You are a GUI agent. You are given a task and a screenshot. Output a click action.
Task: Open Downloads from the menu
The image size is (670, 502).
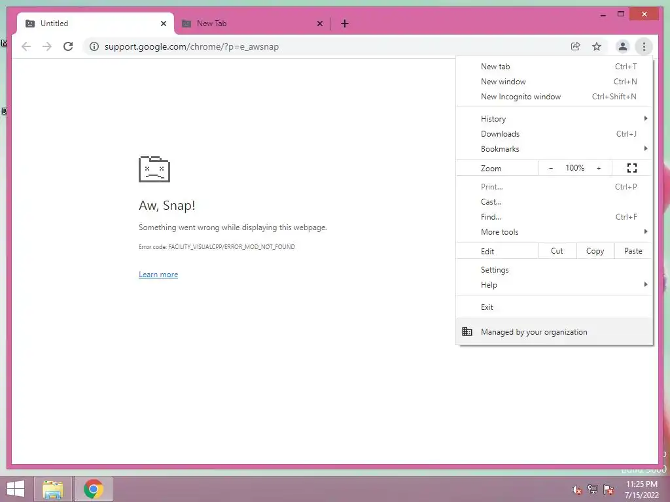[554, 133]
